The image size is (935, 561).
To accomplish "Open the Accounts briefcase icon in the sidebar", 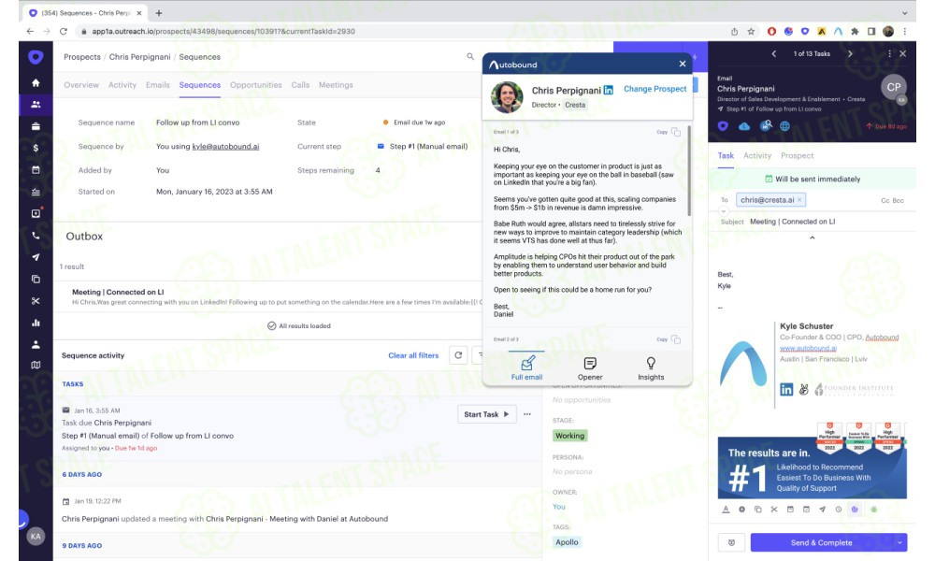I will coord(36,126).
